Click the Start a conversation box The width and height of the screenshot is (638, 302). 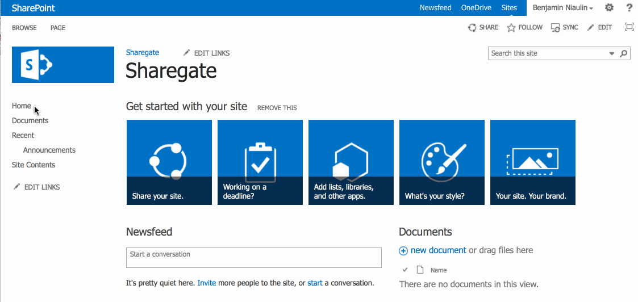point(254,258)
